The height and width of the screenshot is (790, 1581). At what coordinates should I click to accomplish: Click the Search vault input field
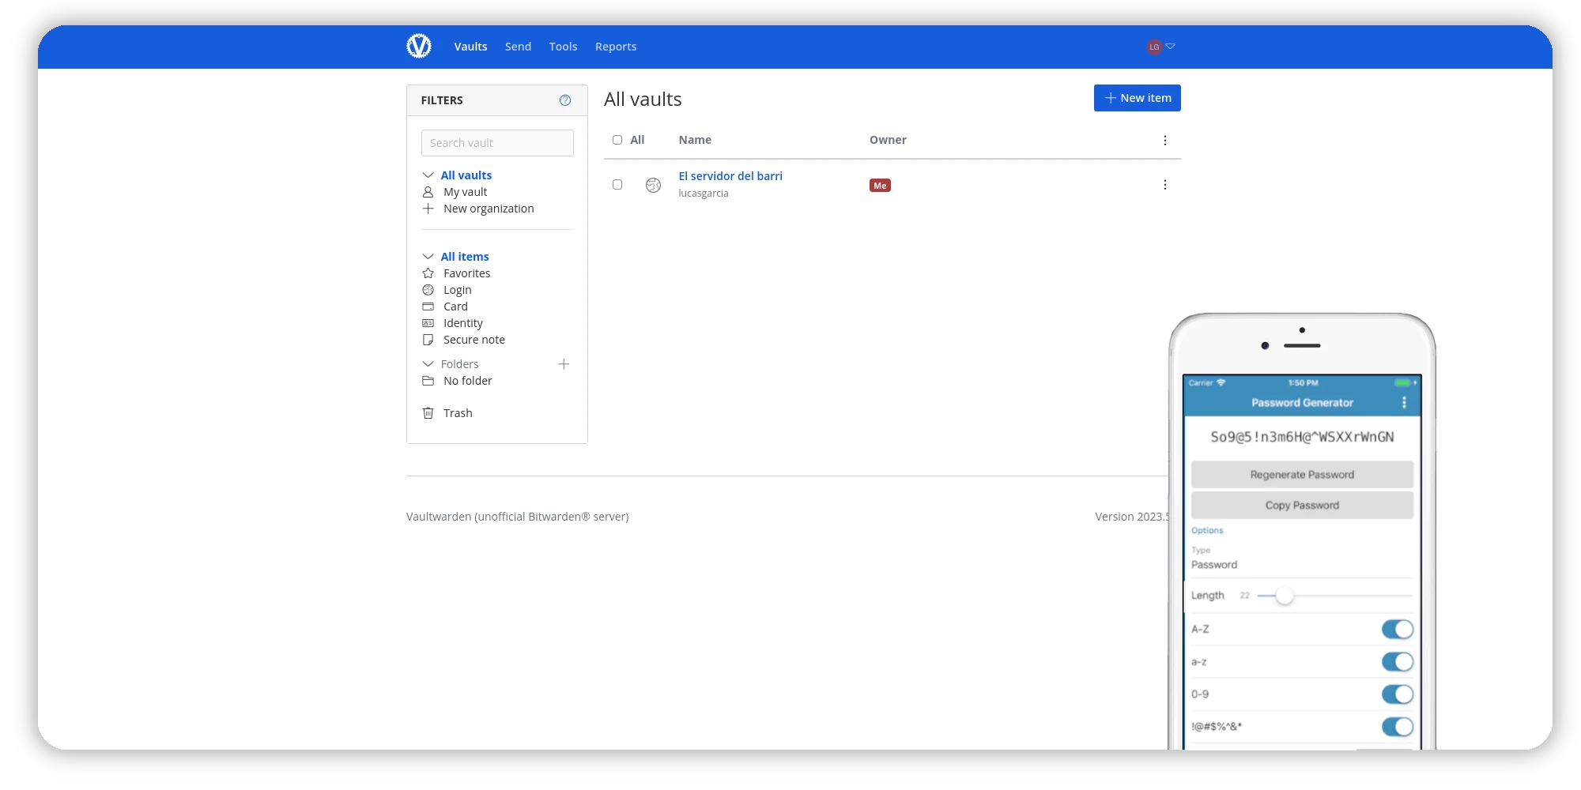click(x=497, y=143)
